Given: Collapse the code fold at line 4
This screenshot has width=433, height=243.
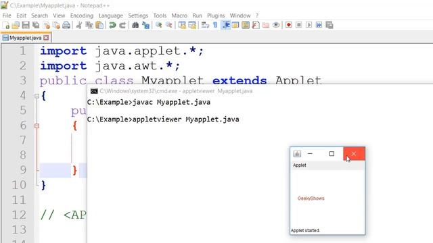Looking at the screenshot, I should pyautogui.click(x=37, y=96).
